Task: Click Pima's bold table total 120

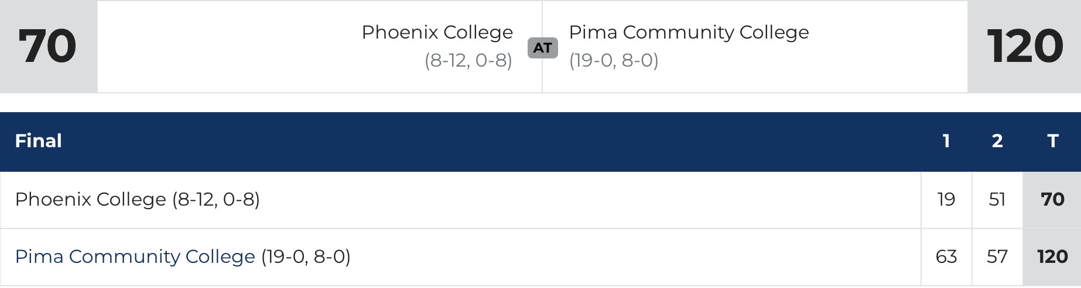Action: (x=1052, y=256)
